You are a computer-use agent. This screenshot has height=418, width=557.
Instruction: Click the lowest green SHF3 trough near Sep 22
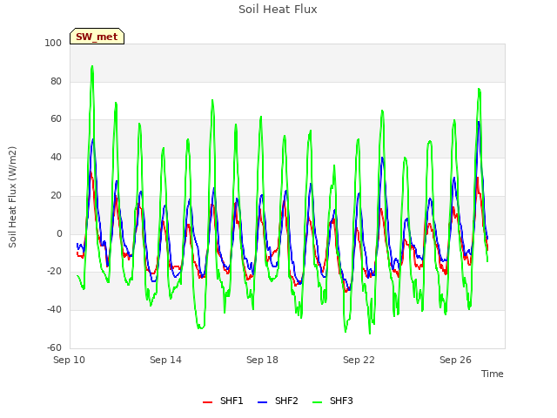370,334
